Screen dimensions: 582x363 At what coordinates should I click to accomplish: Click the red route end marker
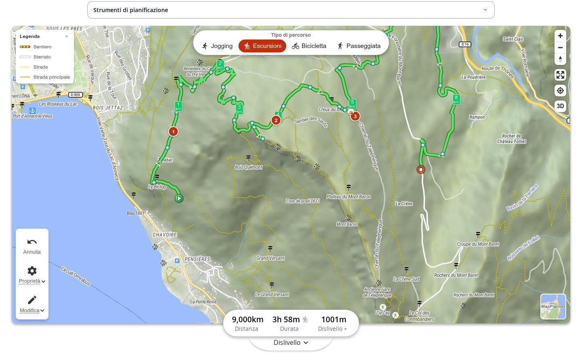421,169
